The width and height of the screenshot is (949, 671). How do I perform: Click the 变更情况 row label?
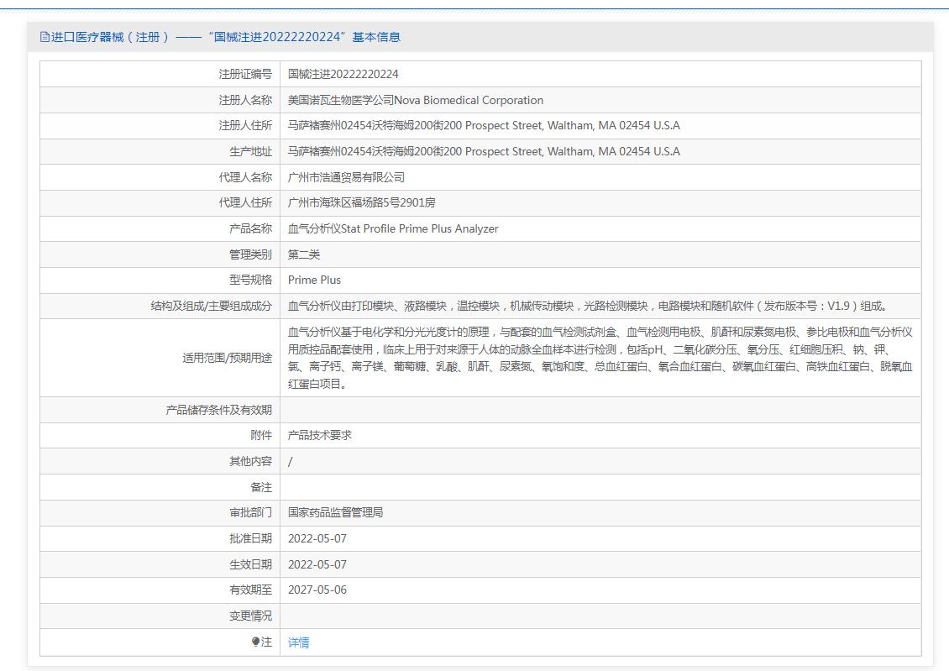(x=250, y=616)
